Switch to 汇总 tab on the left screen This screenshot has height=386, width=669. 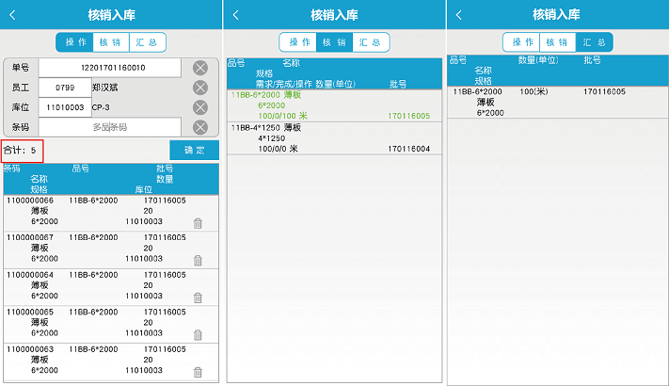pos(145,42)
